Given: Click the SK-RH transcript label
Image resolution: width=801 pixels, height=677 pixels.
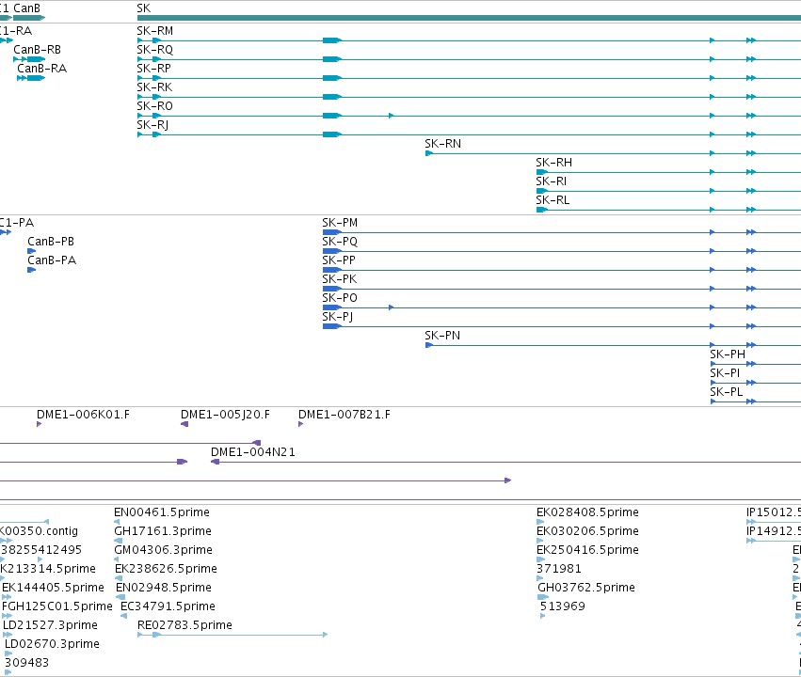Looking at the screenshot, I should tap(553, 163).
